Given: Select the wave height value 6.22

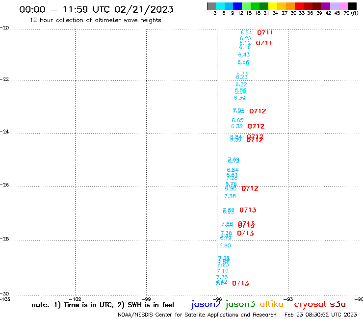Looking at the screenshot, I should 241,84.
